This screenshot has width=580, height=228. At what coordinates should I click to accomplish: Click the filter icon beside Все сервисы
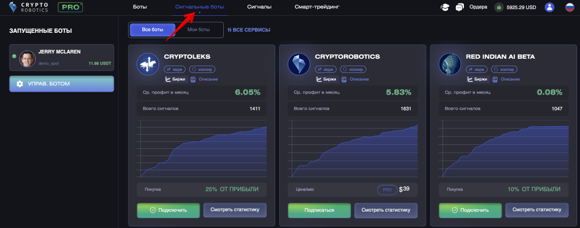[x=229, y=29]
